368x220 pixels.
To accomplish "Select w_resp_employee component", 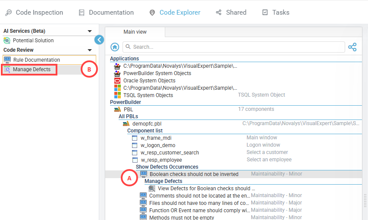I will [x=161, y=160].
